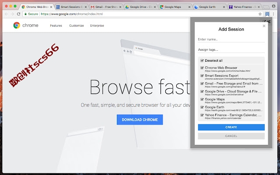
Task: Reload the current page
Action: point(18,14)
